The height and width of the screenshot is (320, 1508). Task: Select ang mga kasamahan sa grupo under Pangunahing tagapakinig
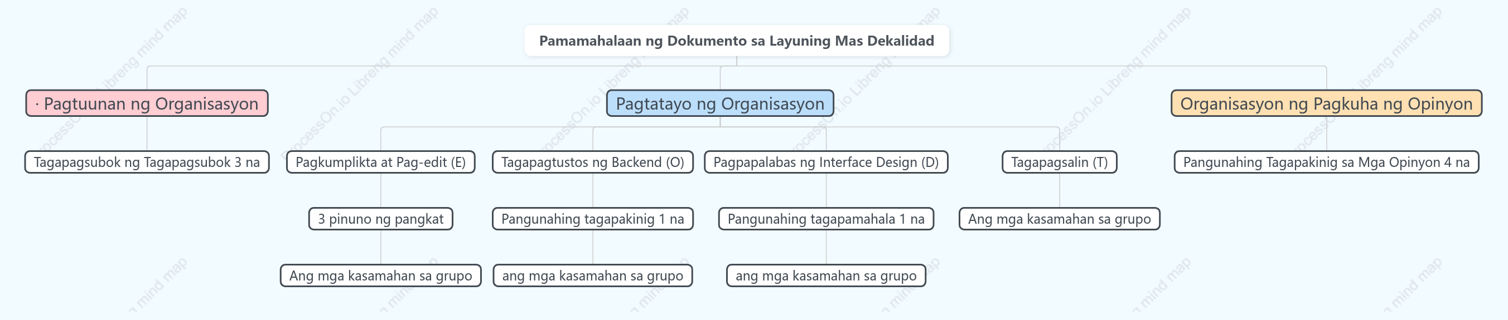[x=592, y=275]
